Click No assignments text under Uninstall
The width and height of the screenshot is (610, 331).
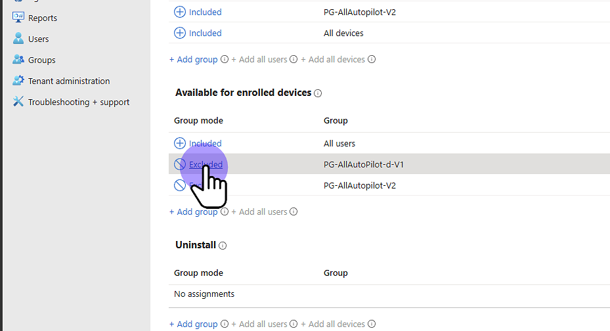(x=204, y=294)
